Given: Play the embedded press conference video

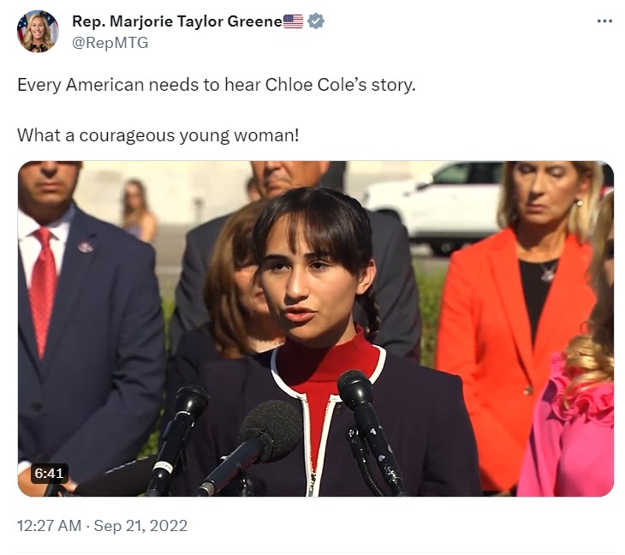Looking at the screenshot, I should pyautogui.click(x=316, y=329).
